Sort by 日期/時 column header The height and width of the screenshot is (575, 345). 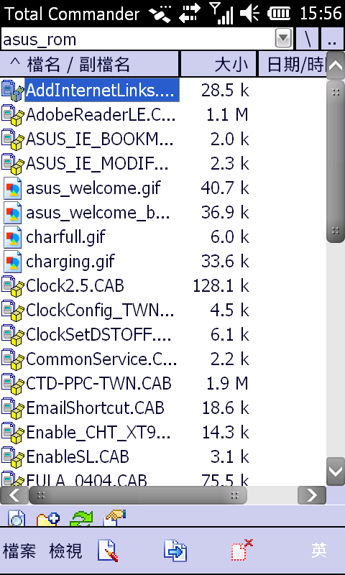[x=293, y=64]
